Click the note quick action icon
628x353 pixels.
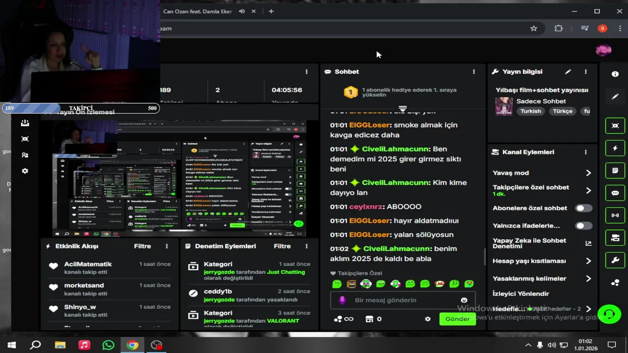pyautogui.click(x=615, y=171)
